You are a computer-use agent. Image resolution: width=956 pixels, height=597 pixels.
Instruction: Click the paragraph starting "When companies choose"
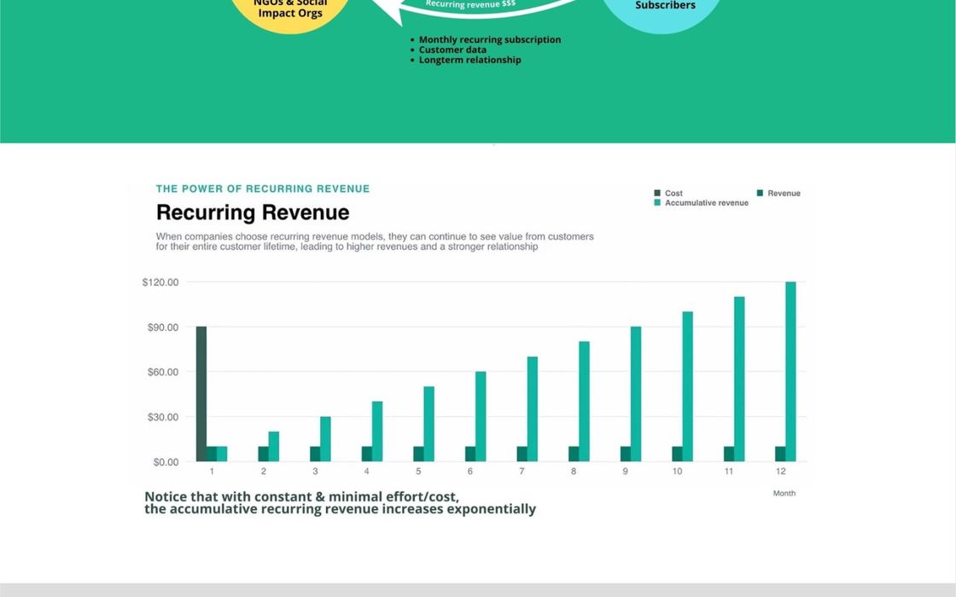(x=375, y=241)
